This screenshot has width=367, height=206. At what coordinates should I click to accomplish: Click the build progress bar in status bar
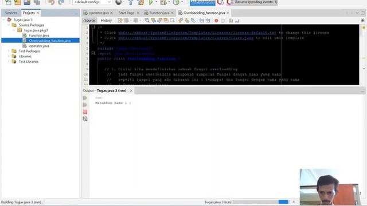pos(260,202)
